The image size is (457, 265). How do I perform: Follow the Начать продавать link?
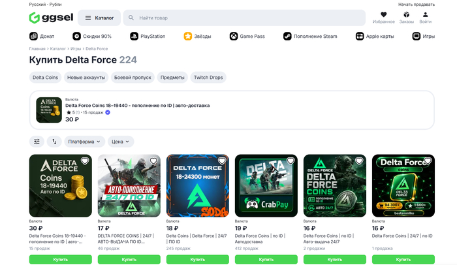click(417, 5)
